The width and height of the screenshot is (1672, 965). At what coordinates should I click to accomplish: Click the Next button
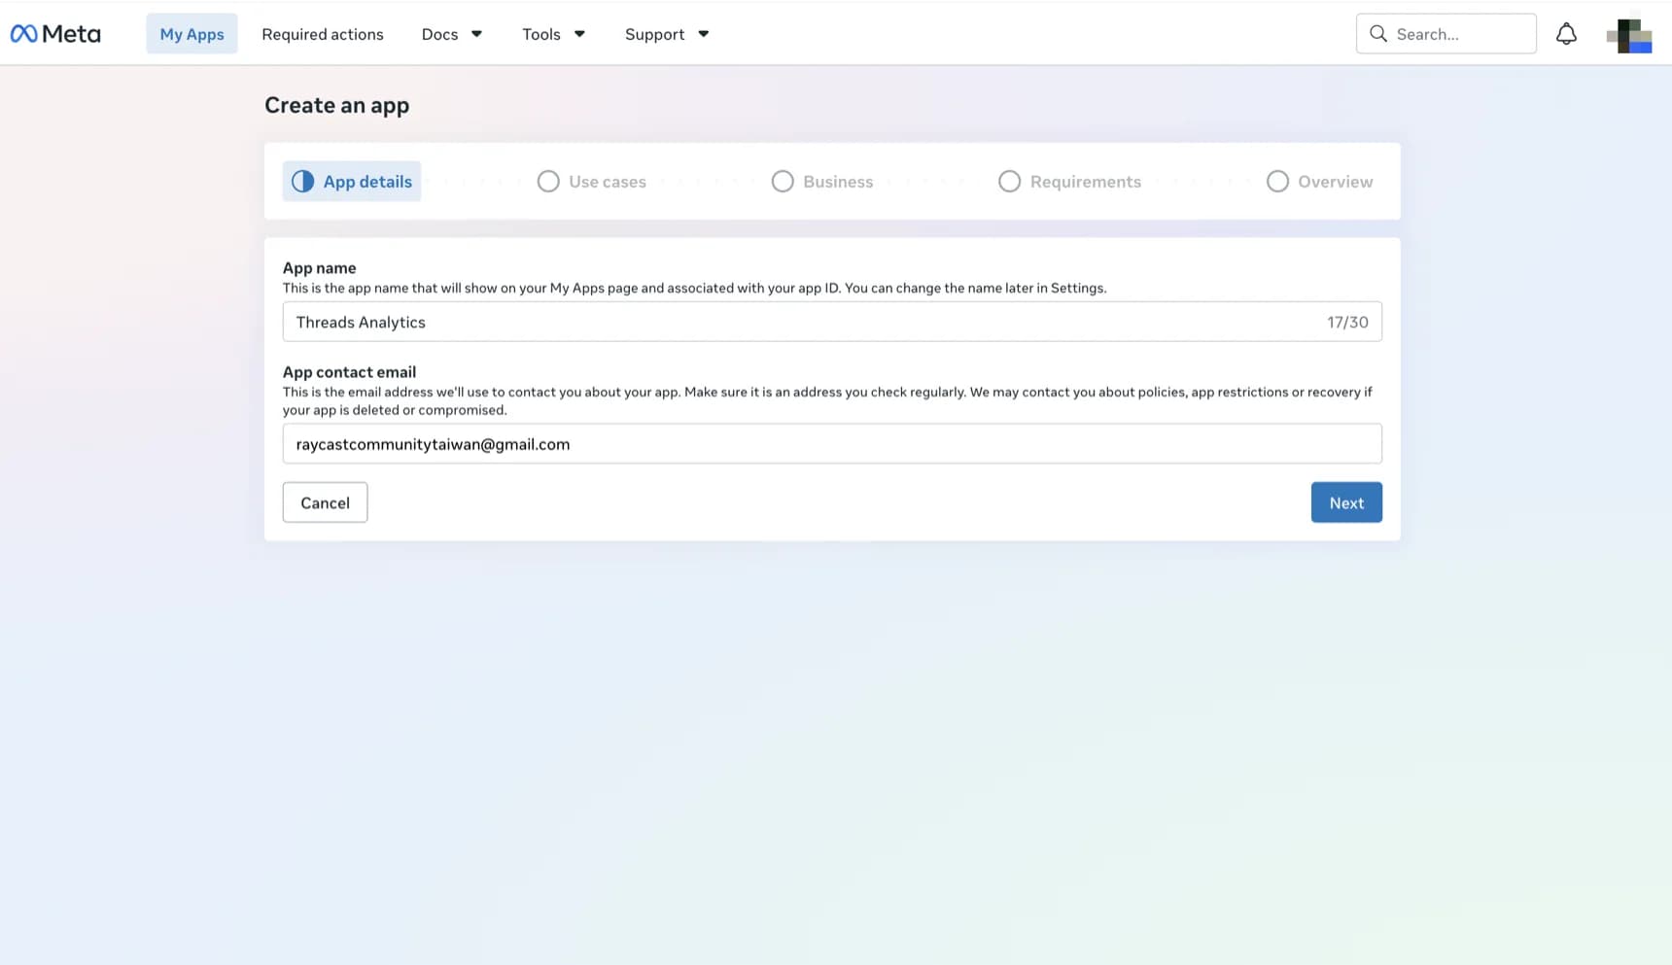(x=1346, y=502)
